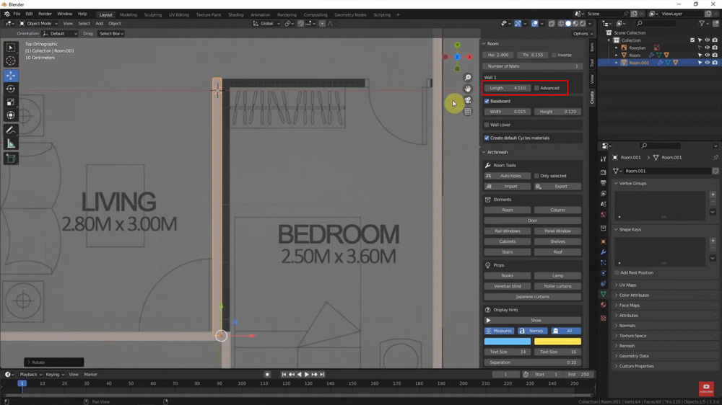Activate the Scale tool
The image size is (722, 405).
click(x=11, y=102)
